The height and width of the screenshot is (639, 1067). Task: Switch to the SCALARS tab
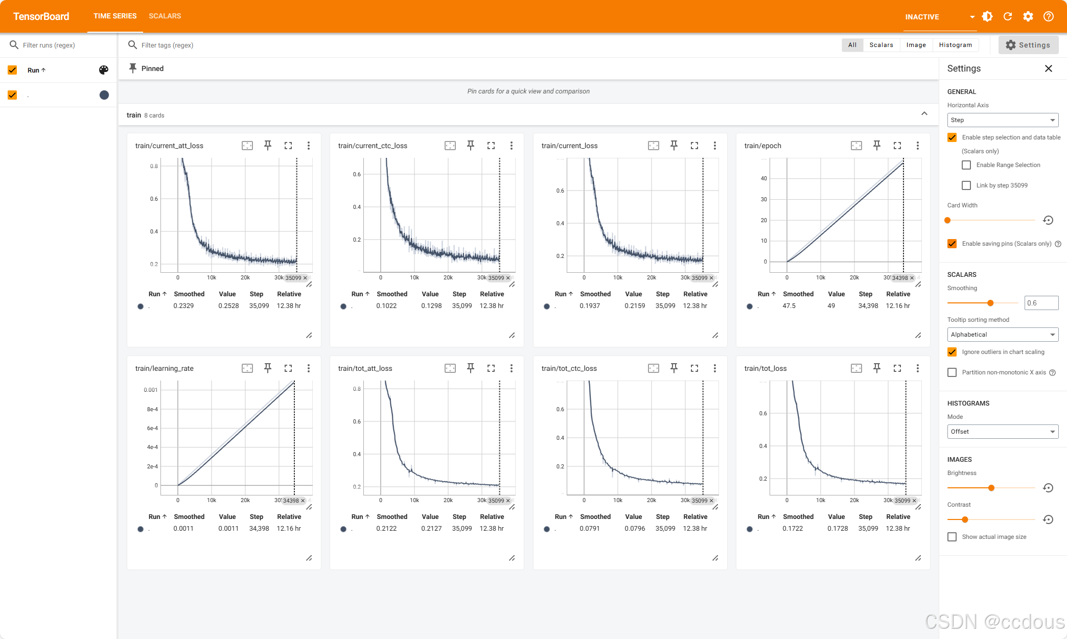[x=165, y=16]
